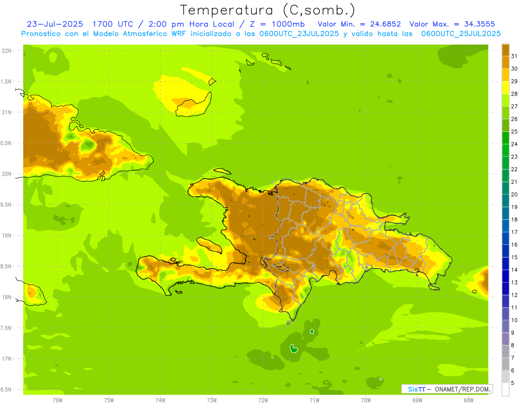The width and height of the screenshot is (526, 406).
Task: Click 'Modelo Atmósferico WRF' in the subtitle
Action: tap(139, 34)
